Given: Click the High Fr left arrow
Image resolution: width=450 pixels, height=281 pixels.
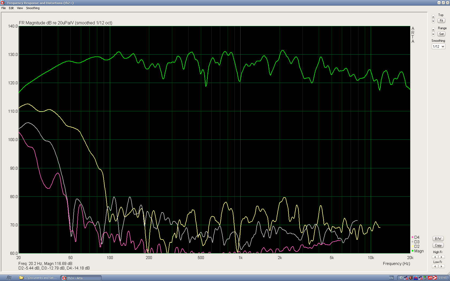Looking at the screenshot, I should [x=435, y=257].
